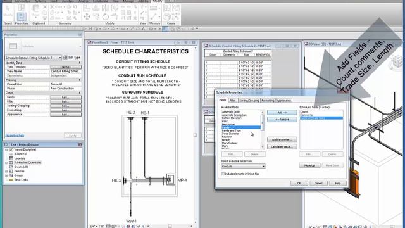405x228 pixels.
Task: Switch to the Appearance tab in dialog
Action: point(284,101)
